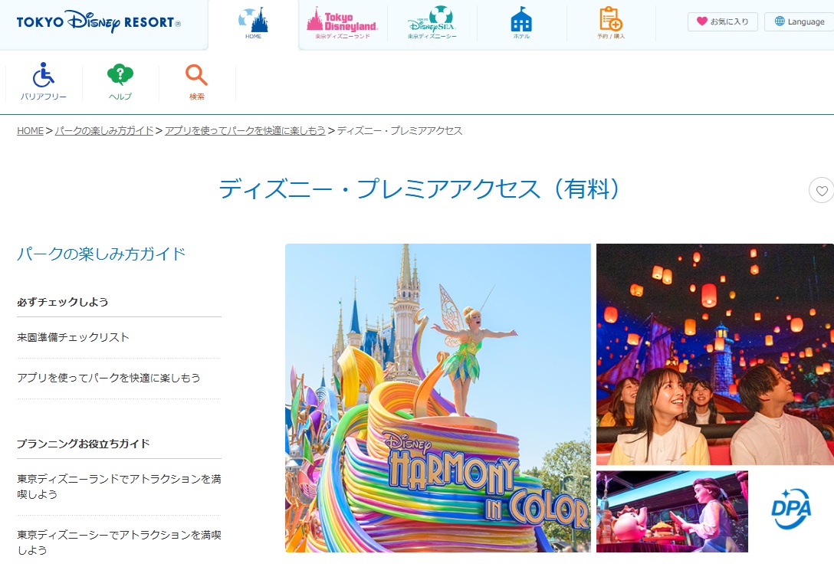Go to HOME breadcrumb link
The height and width of the screenshot is (567, 834).
tap(31, 131)
